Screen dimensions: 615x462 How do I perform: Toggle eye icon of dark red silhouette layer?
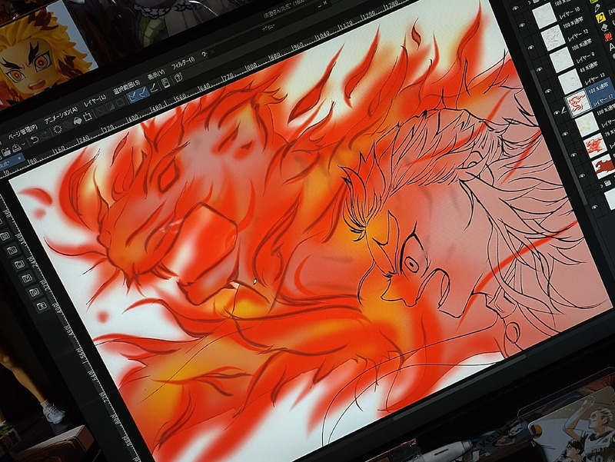coord(582,176)
